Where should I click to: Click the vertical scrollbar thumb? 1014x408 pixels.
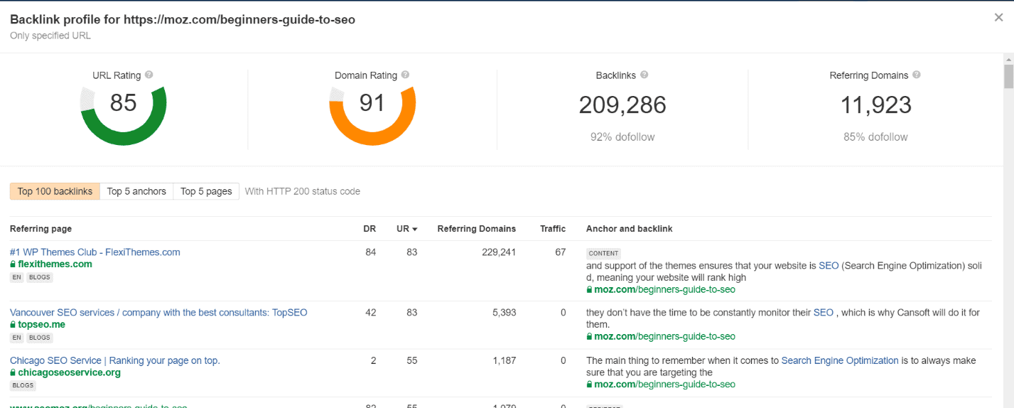(1008, 76)
